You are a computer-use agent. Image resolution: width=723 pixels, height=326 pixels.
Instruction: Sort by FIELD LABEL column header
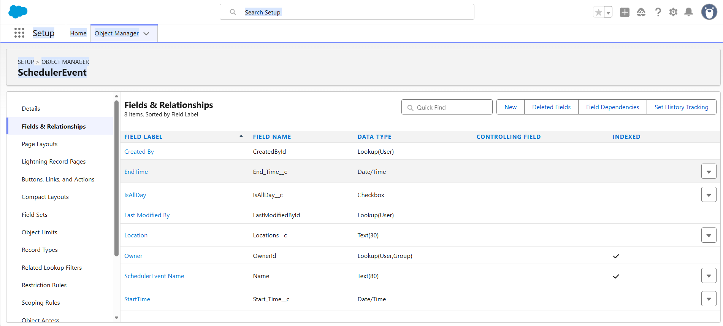click(x=143, y=137)
